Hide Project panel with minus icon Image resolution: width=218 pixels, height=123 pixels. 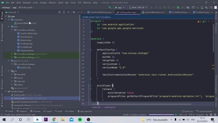click(78, 12)
